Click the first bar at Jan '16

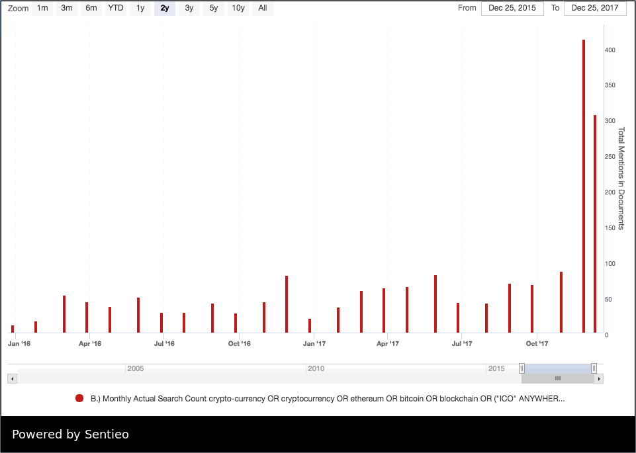(x=13, y=329)
